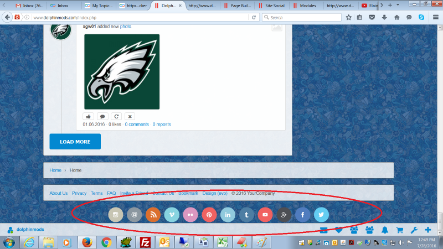Switch to the Gmail Inbox (76 tab

(29, 6)
